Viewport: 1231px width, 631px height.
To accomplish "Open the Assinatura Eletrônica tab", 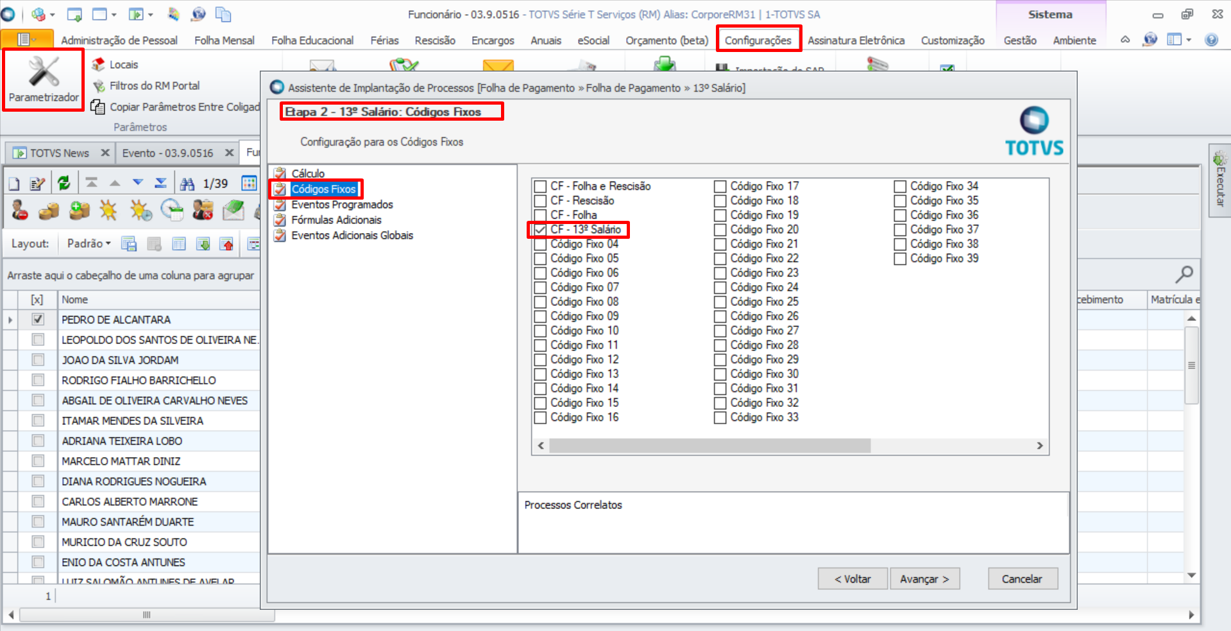I will 856,40.
